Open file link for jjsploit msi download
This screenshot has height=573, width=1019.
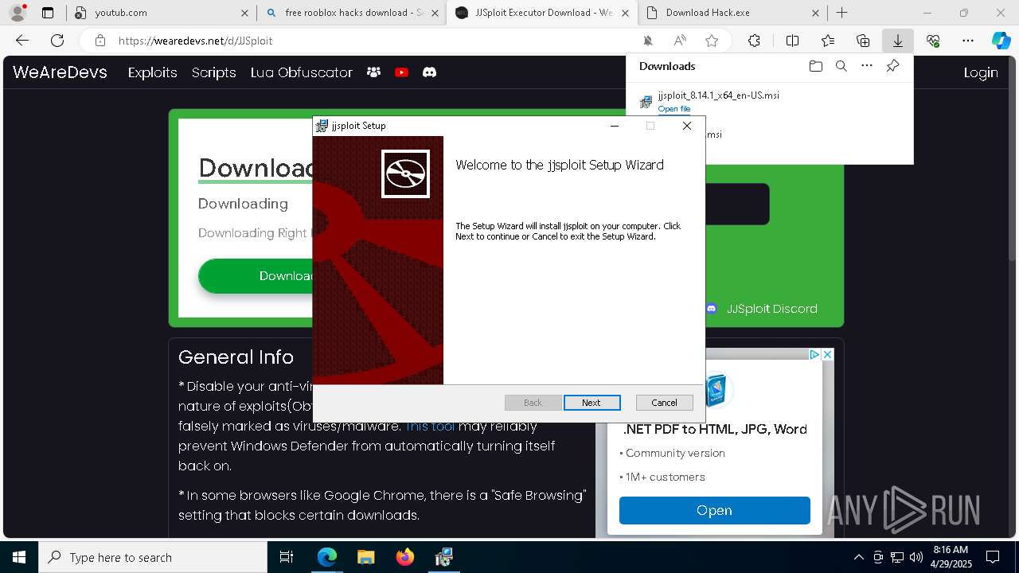[674, 109]
